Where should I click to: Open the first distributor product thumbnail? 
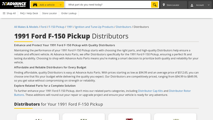pos(38,117)
